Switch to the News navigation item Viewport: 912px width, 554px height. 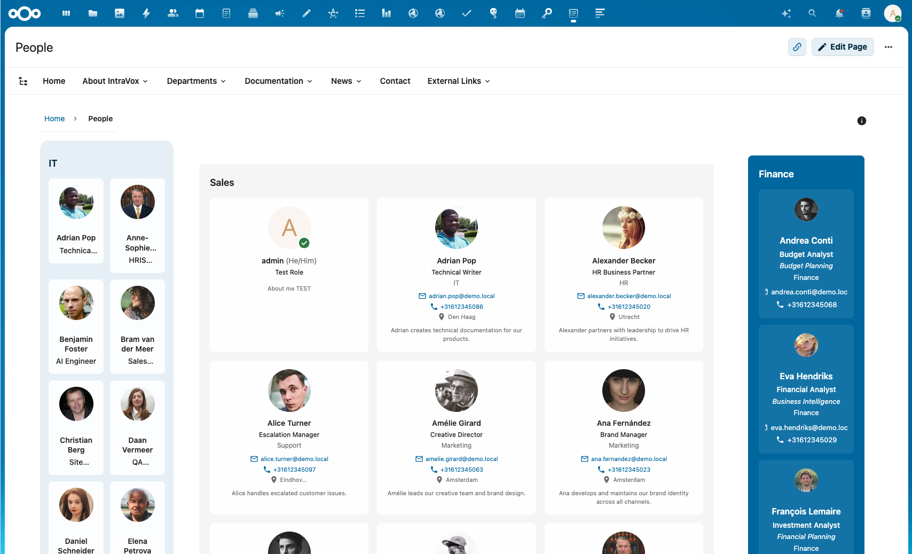tap(345, 81)
